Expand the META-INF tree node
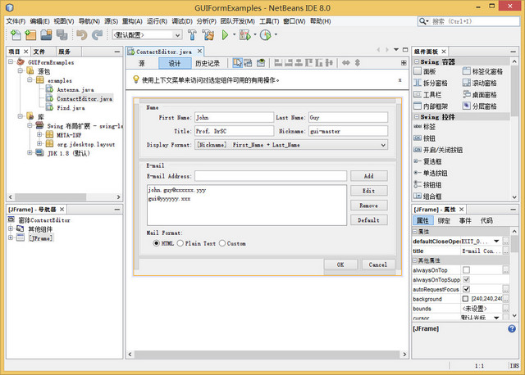The height and width of the screenshot is (375, 525). coord(39,135)
